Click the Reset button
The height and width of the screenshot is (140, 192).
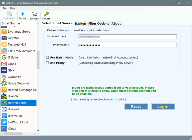pyautogui.click(x=136, y=106)
